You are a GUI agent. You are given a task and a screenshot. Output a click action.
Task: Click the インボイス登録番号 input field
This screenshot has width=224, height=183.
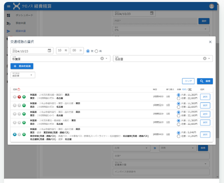pyautogui.click(x=161, y=172)
